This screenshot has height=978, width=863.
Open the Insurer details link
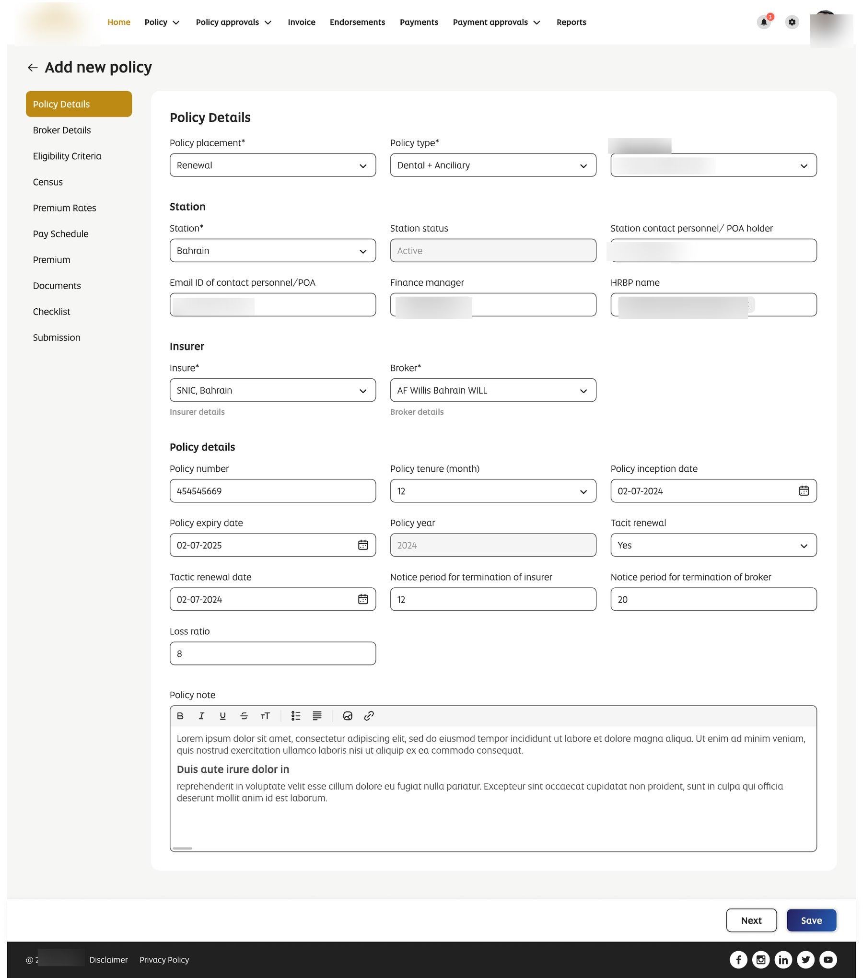(197, 412)
